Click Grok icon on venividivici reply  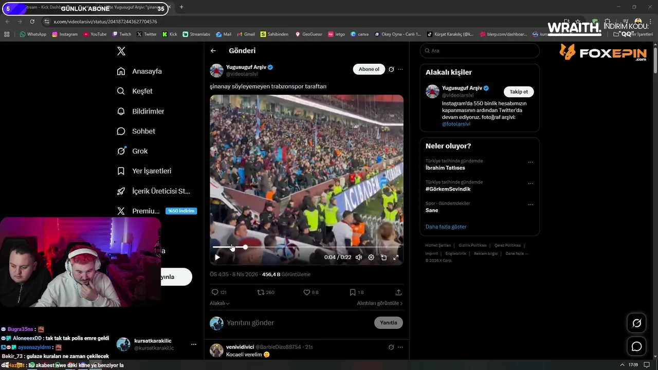(x=391, y=347)
